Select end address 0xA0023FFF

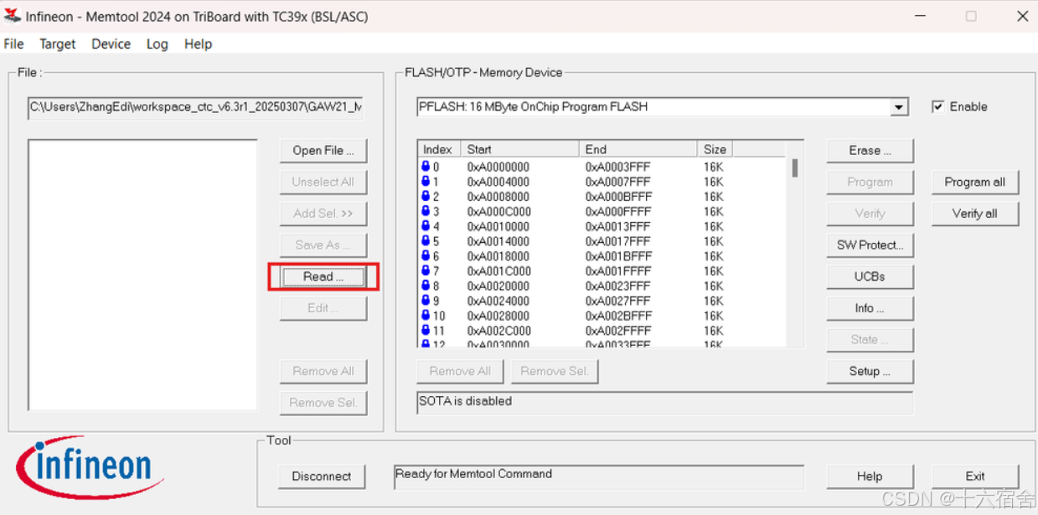click(618, 286)
